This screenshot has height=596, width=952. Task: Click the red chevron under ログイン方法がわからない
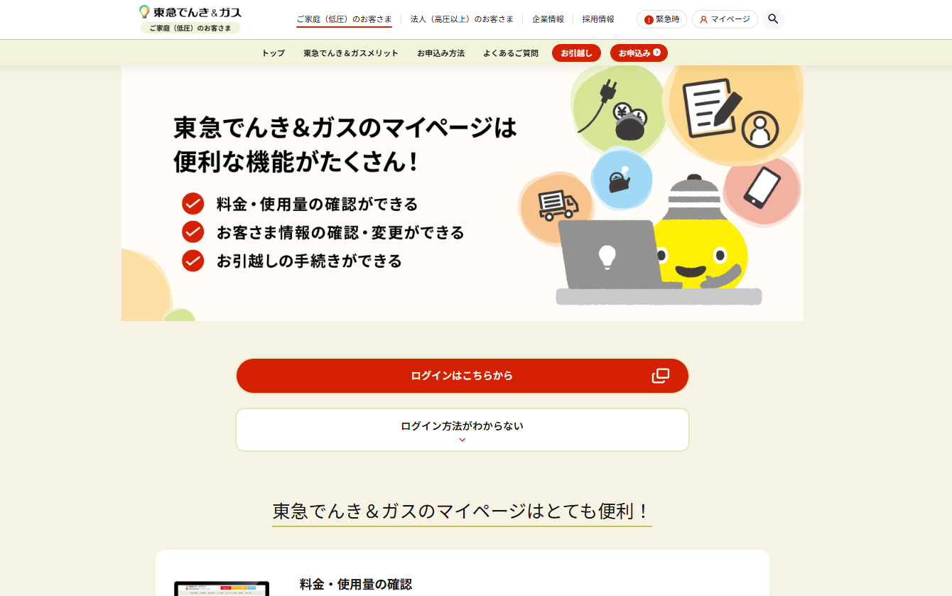463,440
